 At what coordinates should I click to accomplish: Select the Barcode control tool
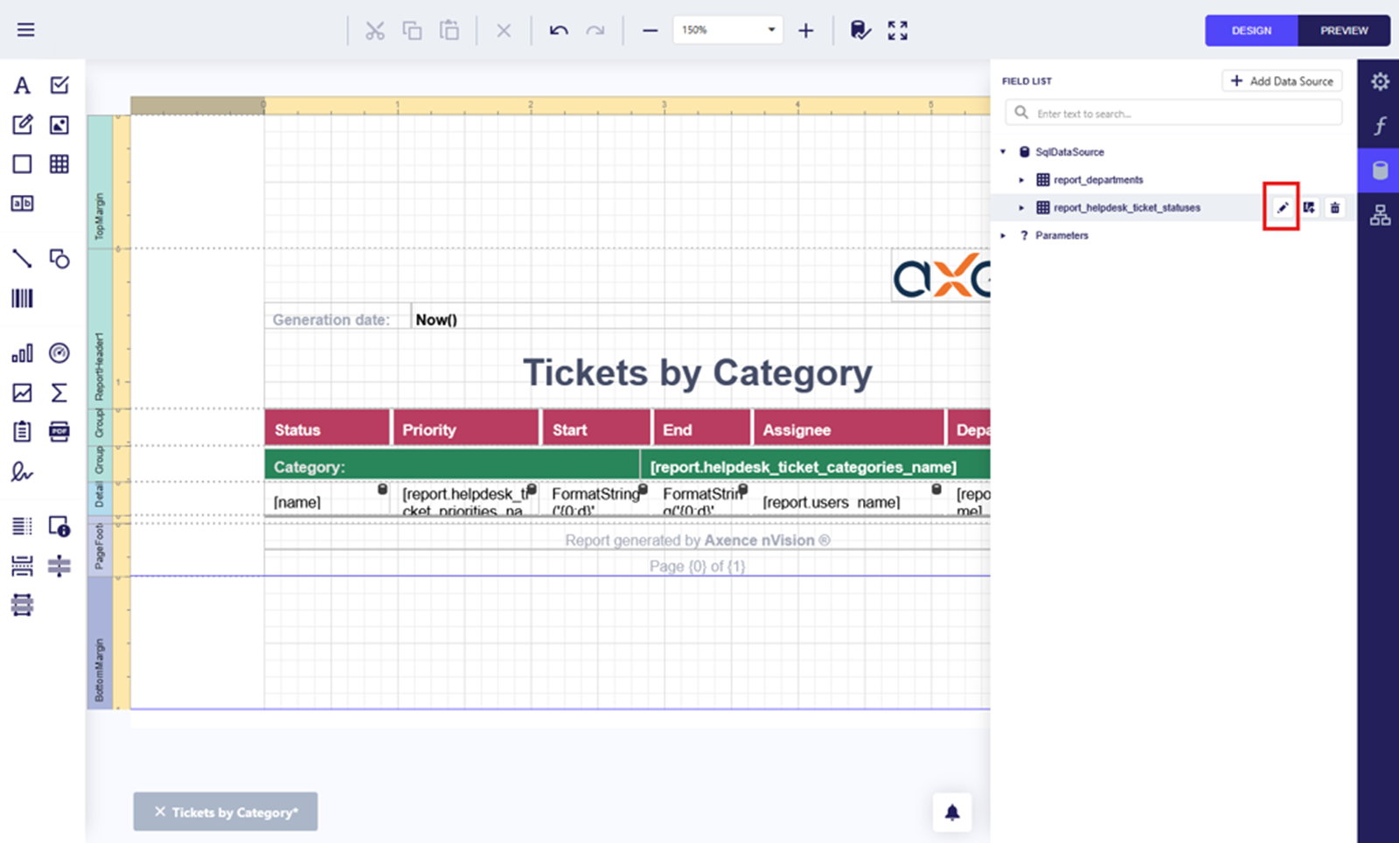(x=22, y=299)
